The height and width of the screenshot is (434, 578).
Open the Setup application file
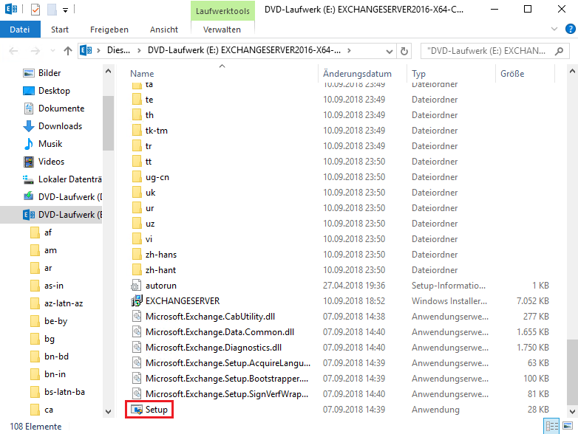point(157,410)
